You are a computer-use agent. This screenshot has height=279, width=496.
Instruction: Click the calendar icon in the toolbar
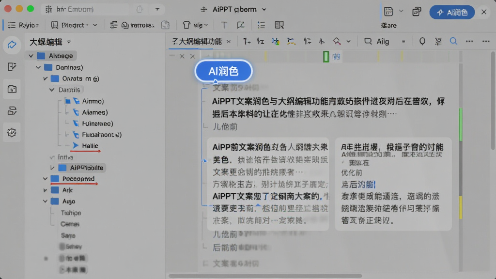[165, 25]
